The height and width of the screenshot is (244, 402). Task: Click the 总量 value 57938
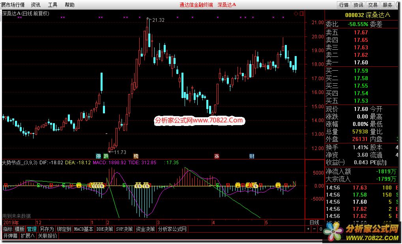click(x=360, y=131)
